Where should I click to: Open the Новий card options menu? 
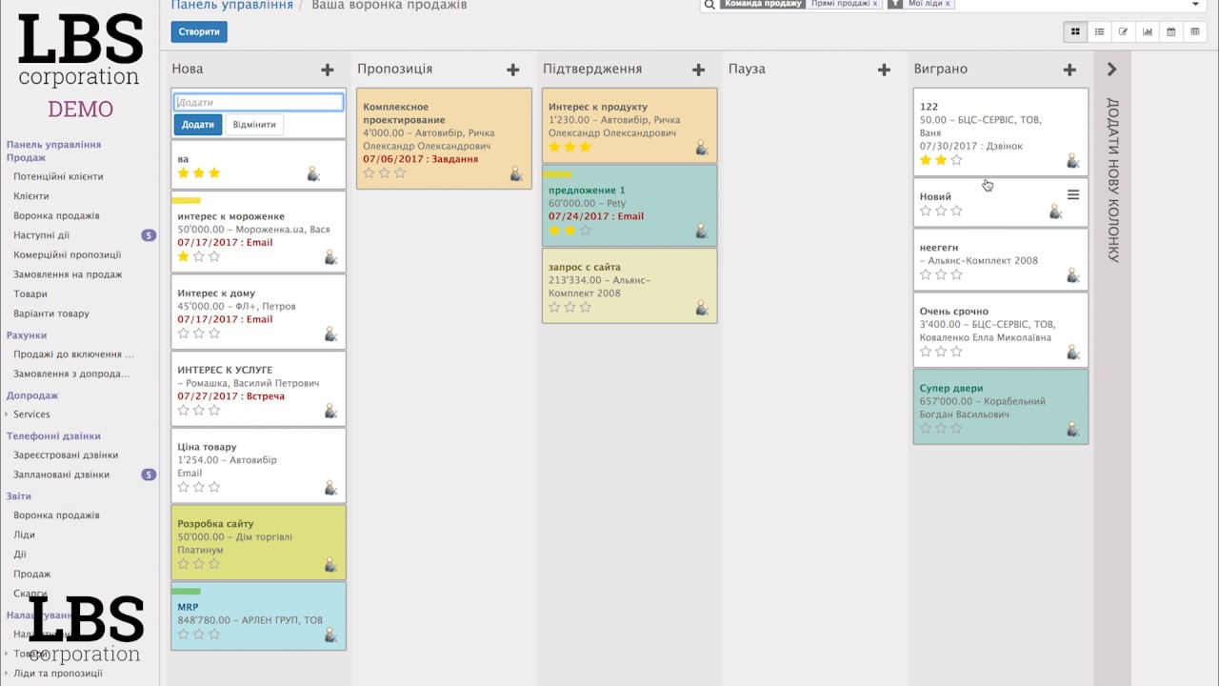pyautogui.click(x=1073, y=194)
